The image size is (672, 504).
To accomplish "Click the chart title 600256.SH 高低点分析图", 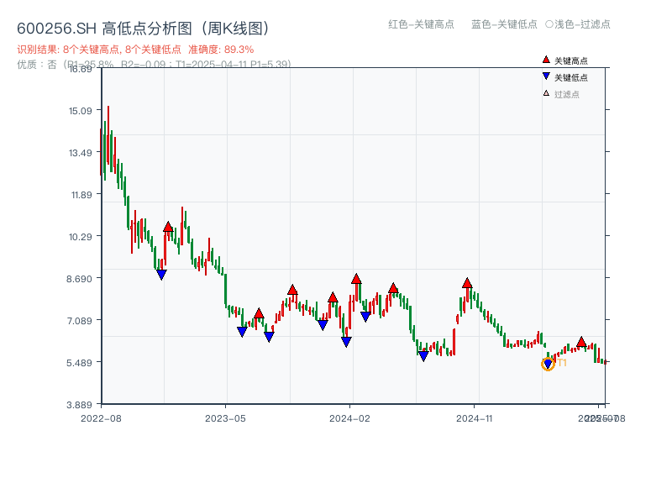I will tap(144, 29).
